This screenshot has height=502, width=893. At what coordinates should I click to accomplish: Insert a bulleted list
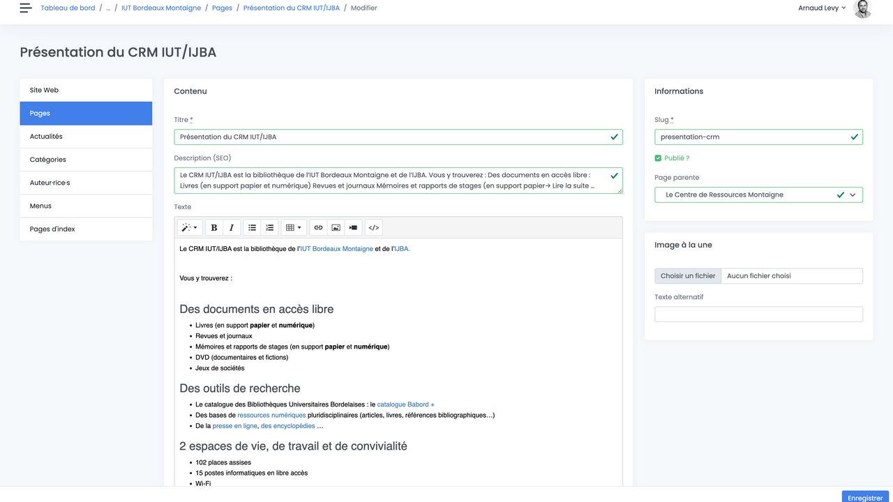(x=252, y=227)
